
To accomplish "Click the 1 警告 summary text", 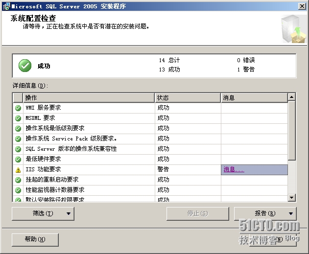I will (x=246, y=69).
